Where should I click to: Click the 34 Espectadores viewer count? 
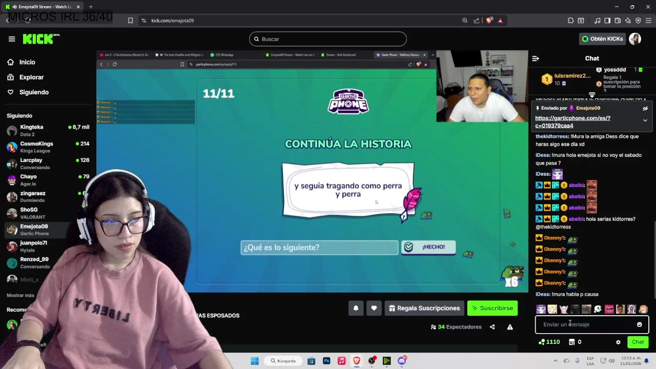click(456, 327)
